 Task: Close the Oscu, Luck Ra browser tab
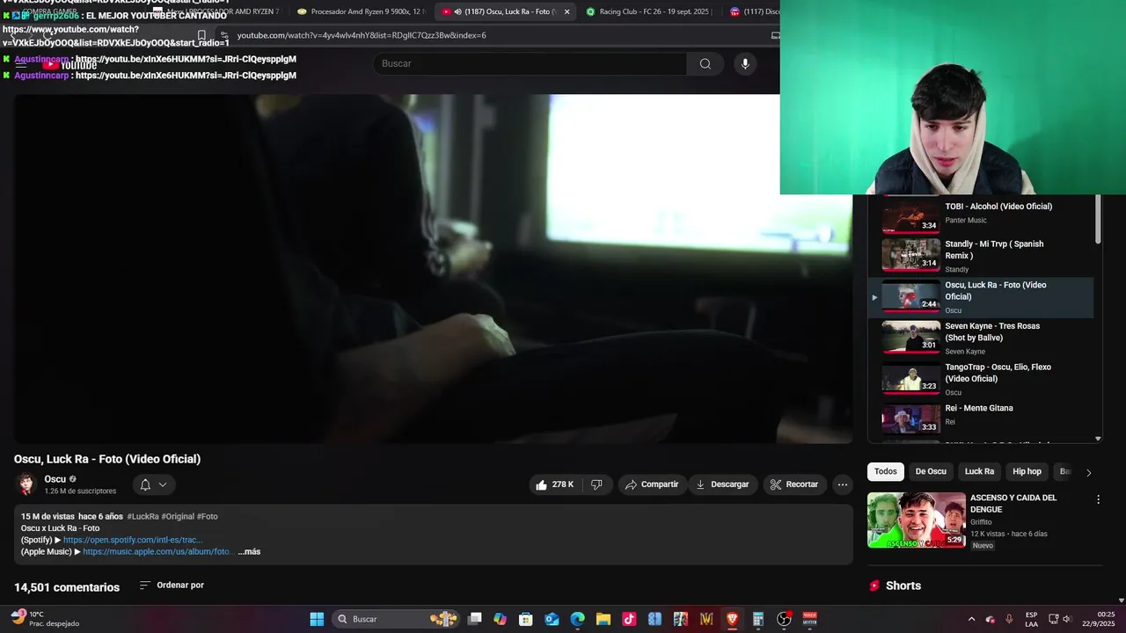tap(567, 11)
